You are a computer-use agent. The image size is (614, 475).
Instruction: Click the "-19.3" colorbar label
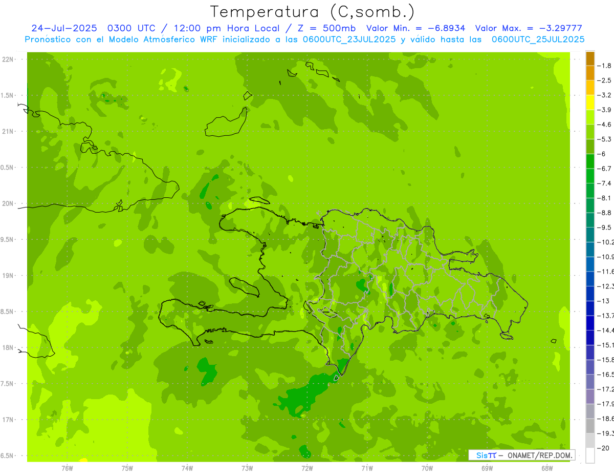pyautogui.click(x=605, y=433)
